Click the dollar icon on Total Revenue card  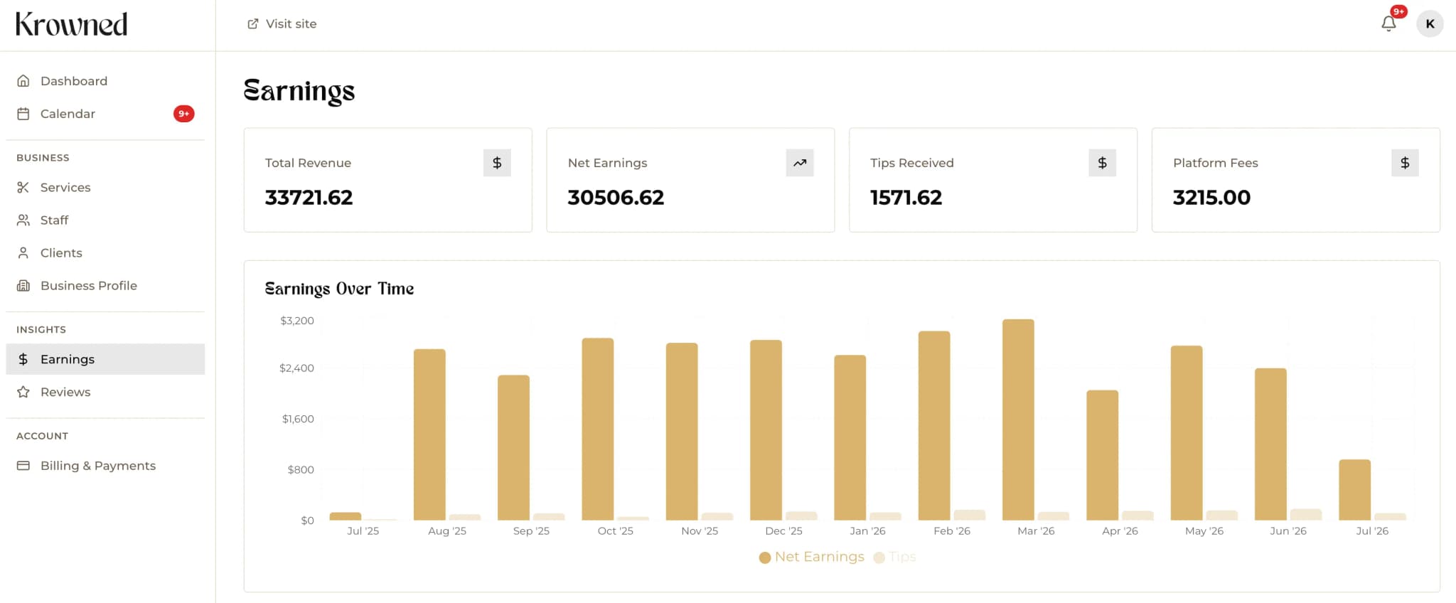497,163
